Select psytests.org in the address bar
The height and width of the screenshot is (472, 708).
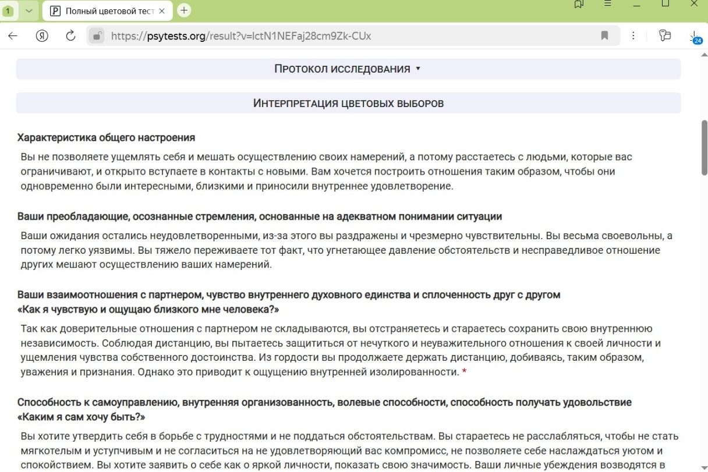[178, 36]
